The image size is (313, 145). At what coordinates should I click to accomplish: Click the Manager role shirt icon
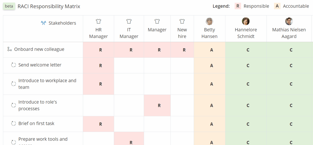[x=157, y=21]
